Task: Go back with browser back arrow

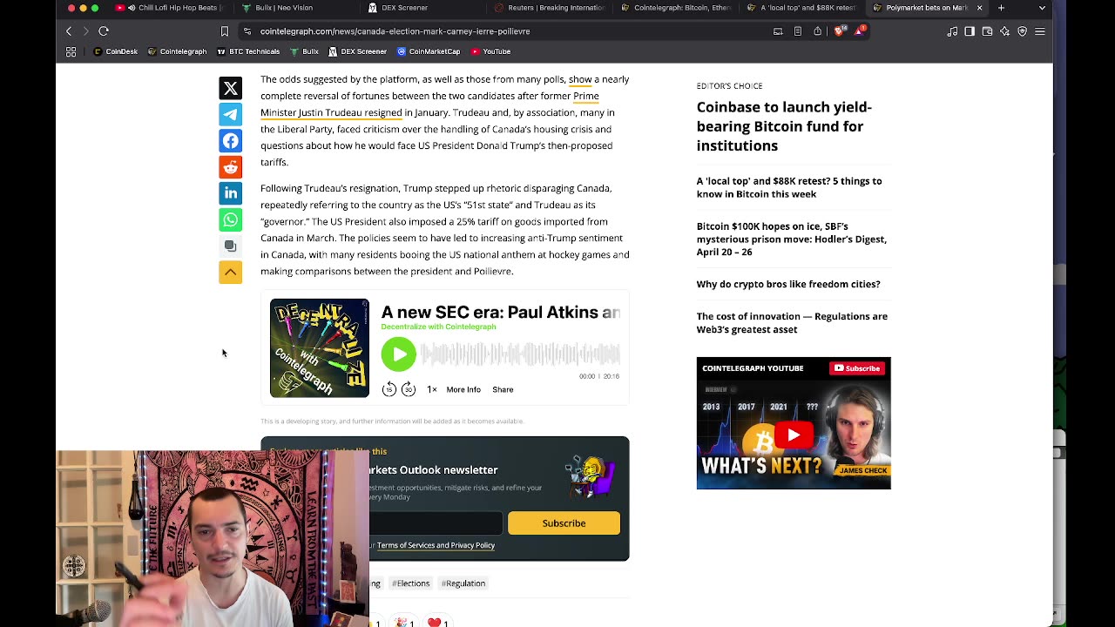Action: point(69,31)
